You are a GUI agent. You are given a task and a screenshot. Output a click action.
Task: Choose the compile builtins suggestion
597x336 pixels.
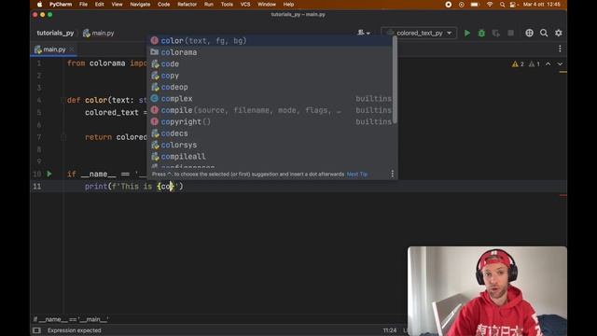[x=271, y=110]
